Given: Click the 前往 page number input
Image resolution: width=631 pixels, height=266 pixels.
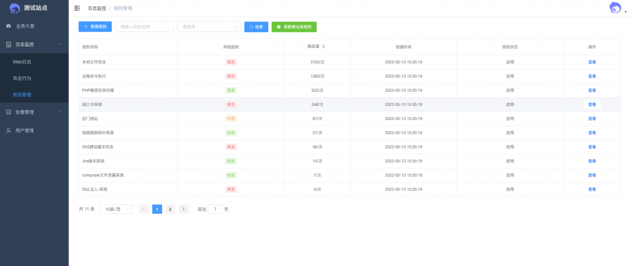Looking at the screenshot, I should click(215, 209).
